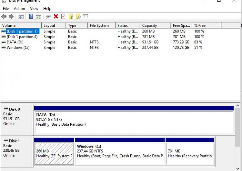Select the Windows (C:) partition block
The height and width of the screenshot is (171, 242).
[120, 152]
